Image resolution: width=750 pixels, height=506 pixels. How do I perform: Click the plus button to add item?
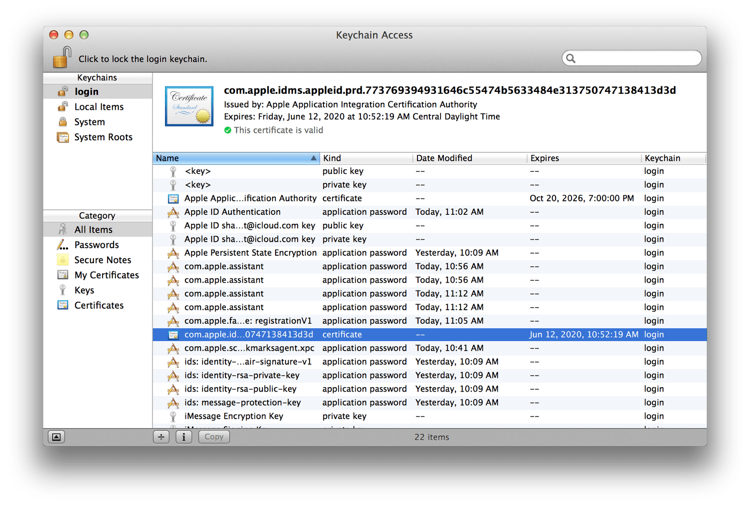161,437
